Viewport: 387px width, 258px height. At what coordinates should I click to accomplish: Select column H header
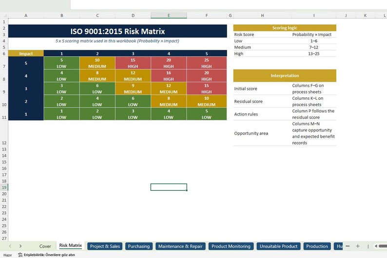point(262,15)
